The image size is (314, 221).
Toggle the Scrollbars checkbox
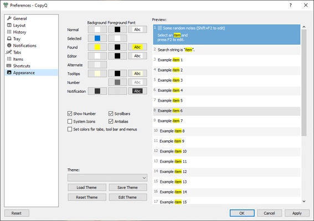tap(111, 114)
